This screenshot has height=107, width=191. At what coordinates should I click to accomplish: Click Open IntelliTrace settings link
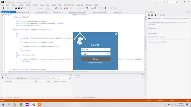156,37
